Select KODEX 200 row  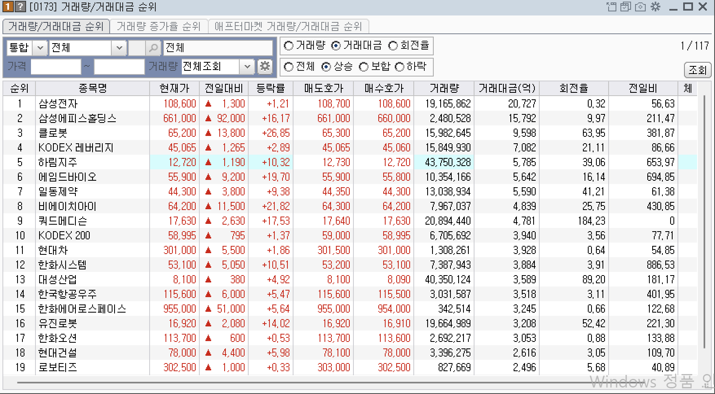pyautogui.click(x=64, y=235)
